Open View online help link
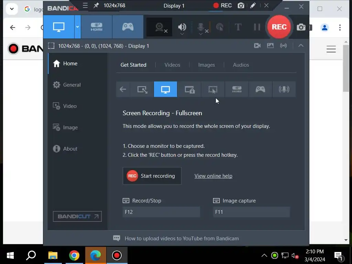Screen dimensions: 352x264 click(213, 176)
